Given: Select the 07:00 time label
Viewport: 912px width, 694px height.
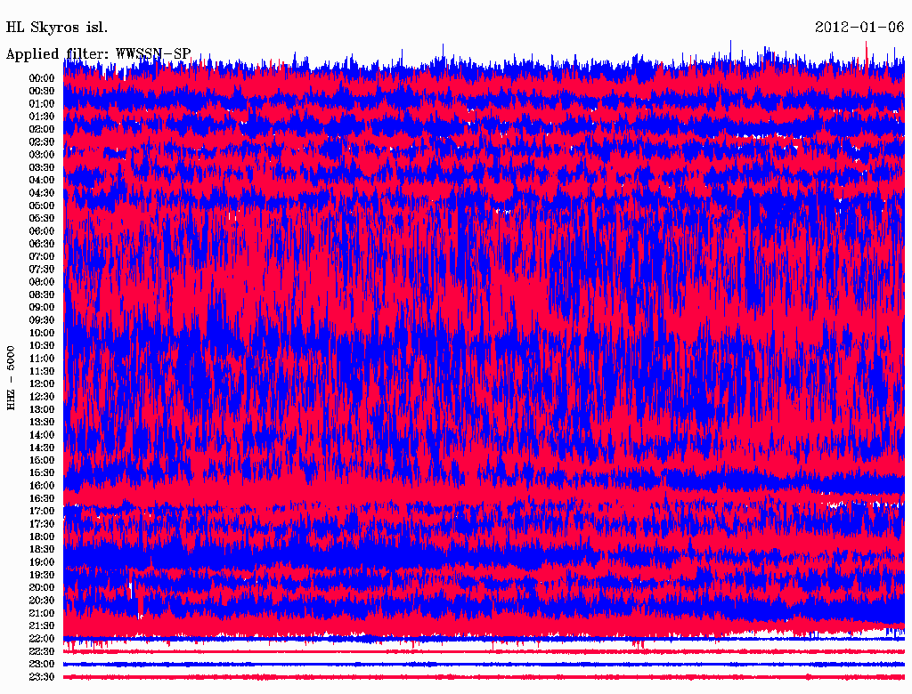Looking at the screenshot, I should coord(42,256).
